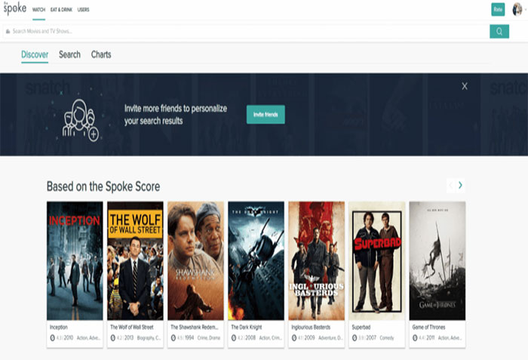Open the EAT & DRINK section
This screenshot has height=360, width=528.
pyautogui.click(x=61, y=10)
